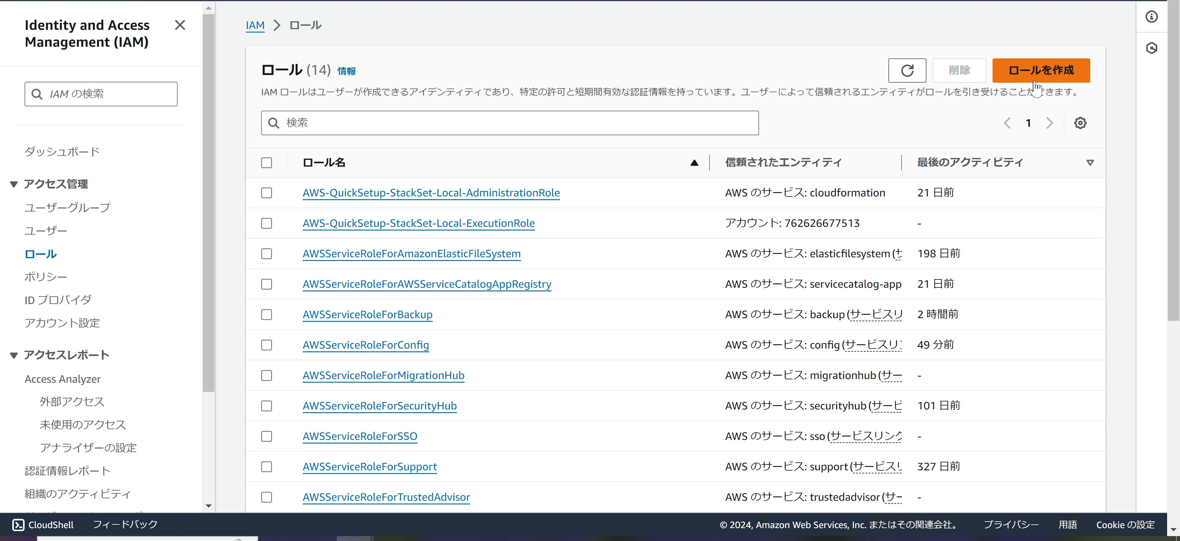1180x541 pixels.
Task: Click the hexagon icon in the right rail
Action: point(1152,48)
